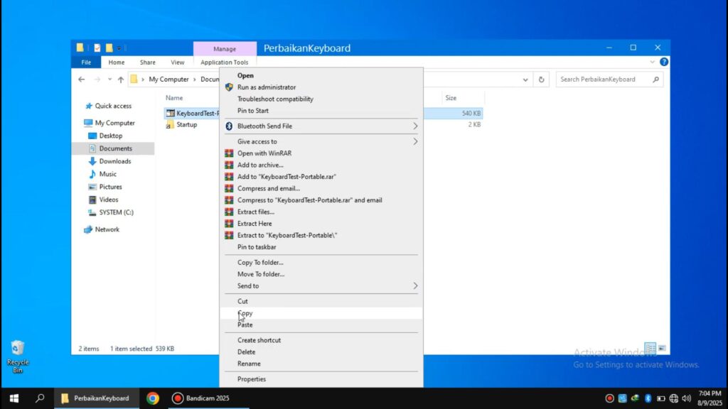Select Extract Here from context menu
This screenshot has height=409, width=728.
pos(255,224)
